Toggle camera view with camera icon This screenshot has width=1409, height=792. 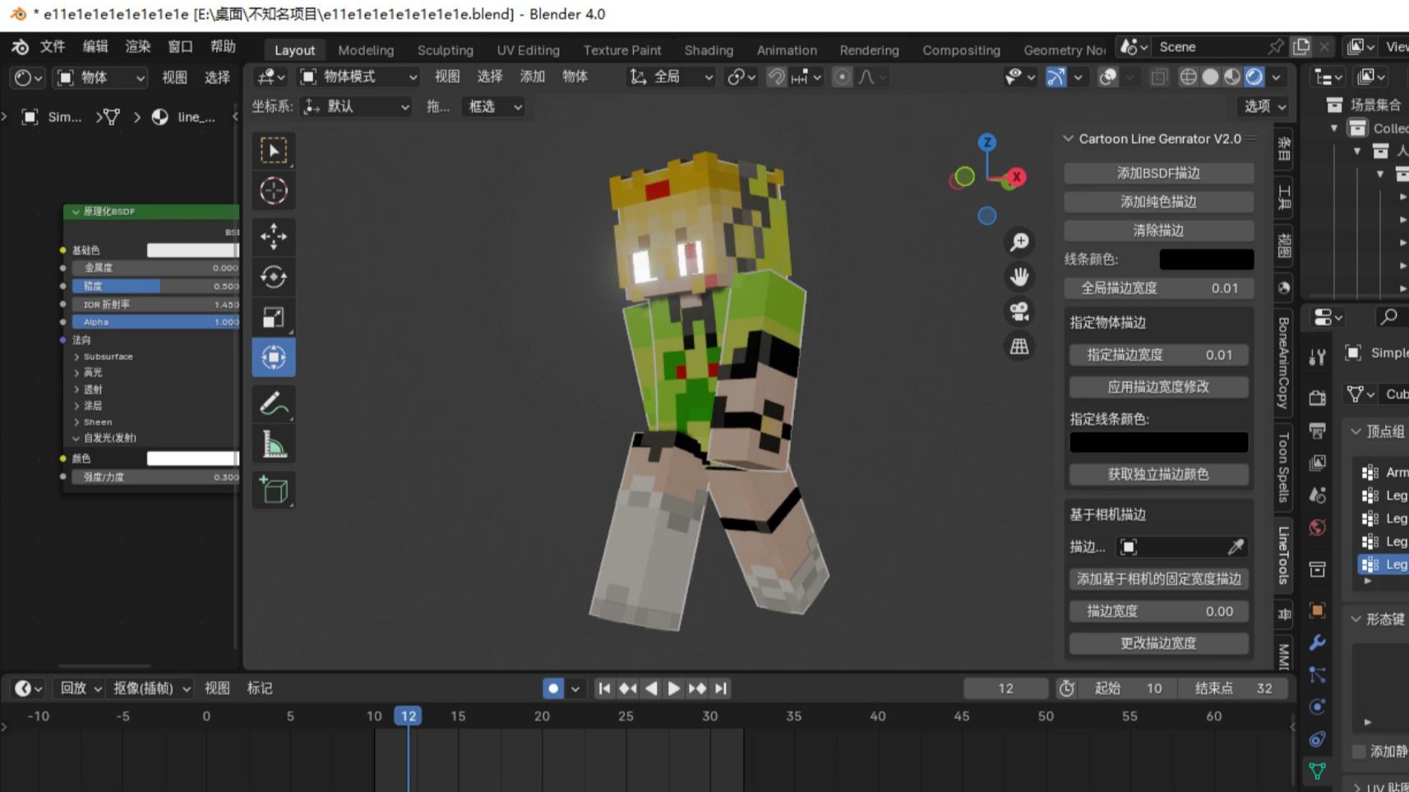(x=1019, y=311)
